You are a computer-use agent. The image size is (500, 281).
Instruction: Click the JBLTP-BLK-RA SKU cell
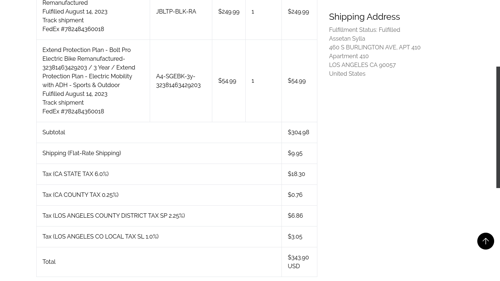point(176,11)
